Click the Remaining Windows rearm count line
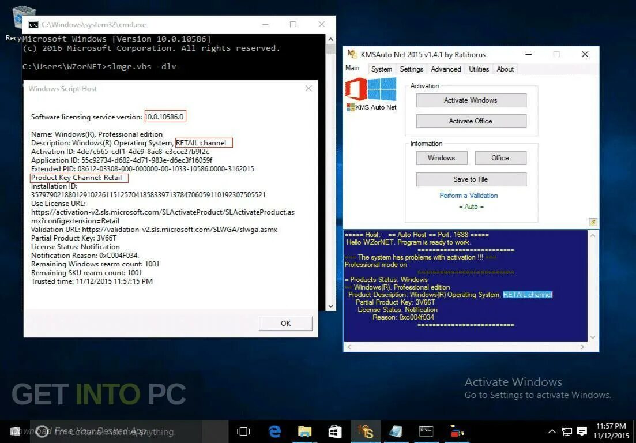 pos(95,264)
